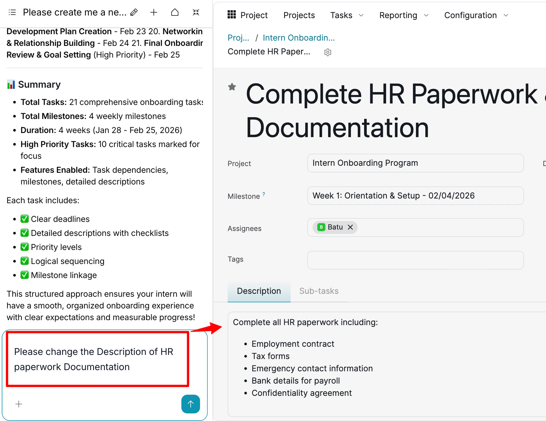The image size is (546, 421).
Task: Click the 'Duration: 4 weeks' line
Action: (101, 130)
